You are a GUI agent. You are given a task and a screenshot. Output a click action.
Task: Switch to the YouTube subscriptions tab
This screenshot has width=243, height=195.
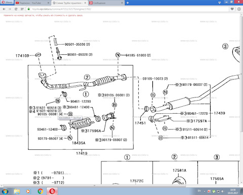coord(30,3)
